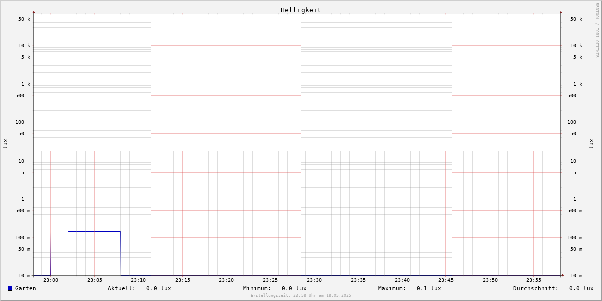Click the right axis 500 m label
602x301 pixels.
click(575, 211)
